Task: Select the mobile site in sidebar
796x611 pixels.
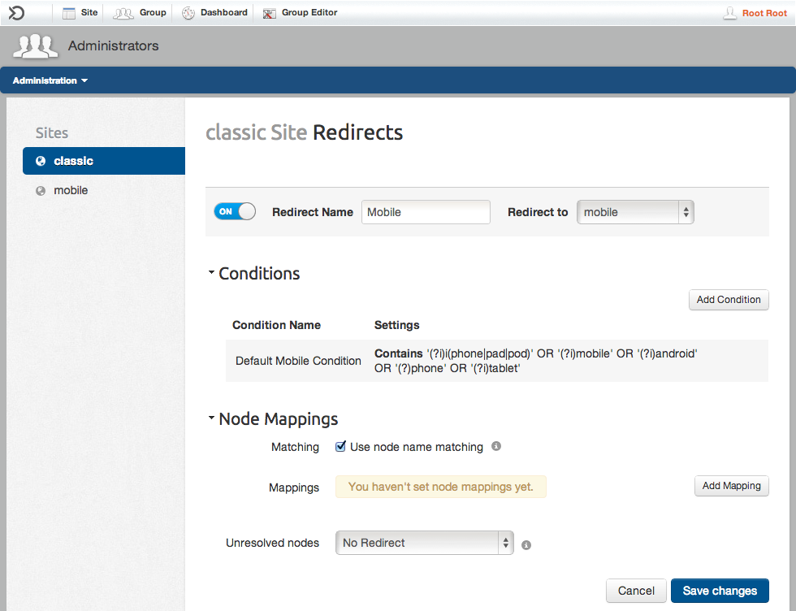Action: [x=71, y=190]
